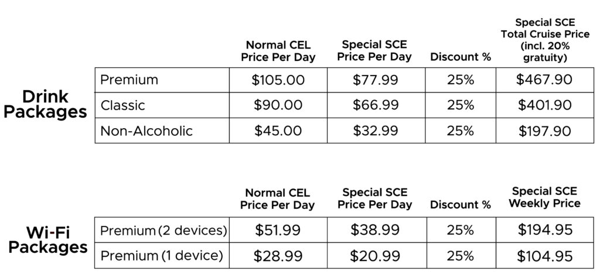Screen dimensions: 600x278
Task: Select the $66.99 Classic special price
Action: pos(376,105)
